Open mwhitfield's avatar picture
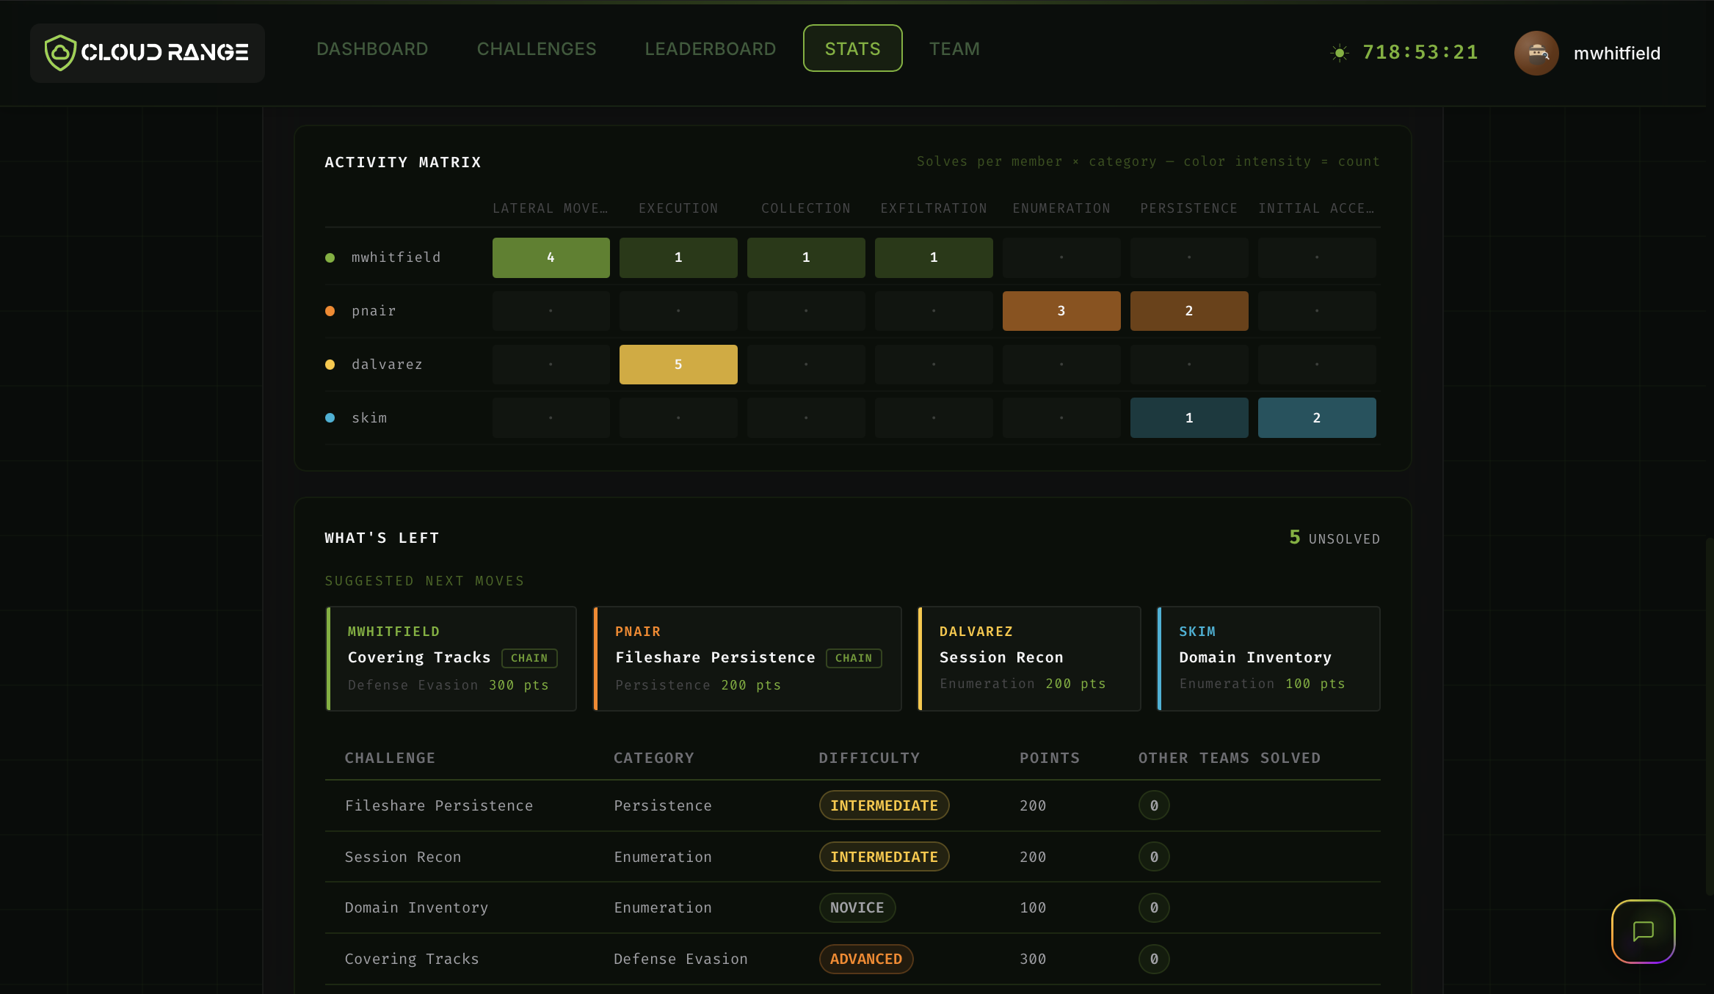 1536,53
